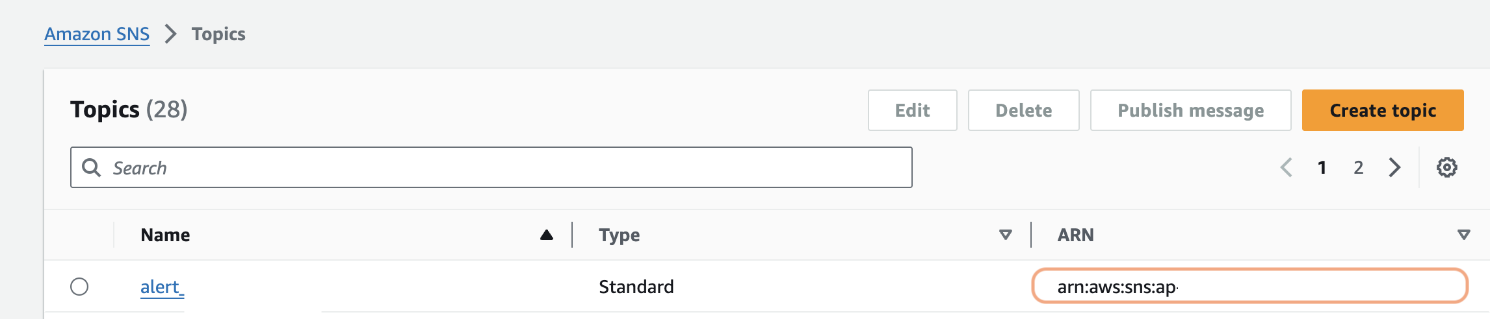
Task: Select the alert_ topic radio button
Action: pyautogui.click(x=79, y=287)
